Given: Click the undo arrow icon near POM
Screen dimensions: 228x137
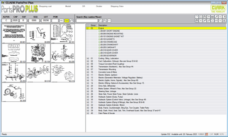Looking at the screenshot, I should click(x=71, y=21).
